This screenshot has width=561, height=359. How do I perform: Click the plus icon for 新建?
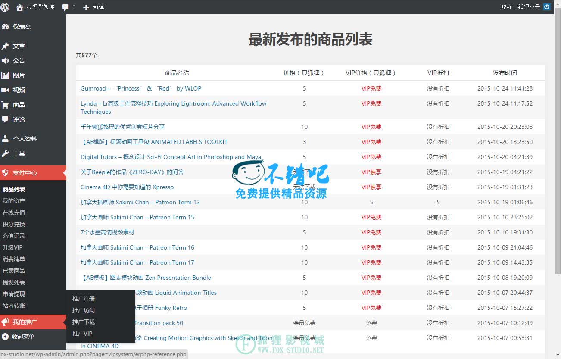click(86, 7)
